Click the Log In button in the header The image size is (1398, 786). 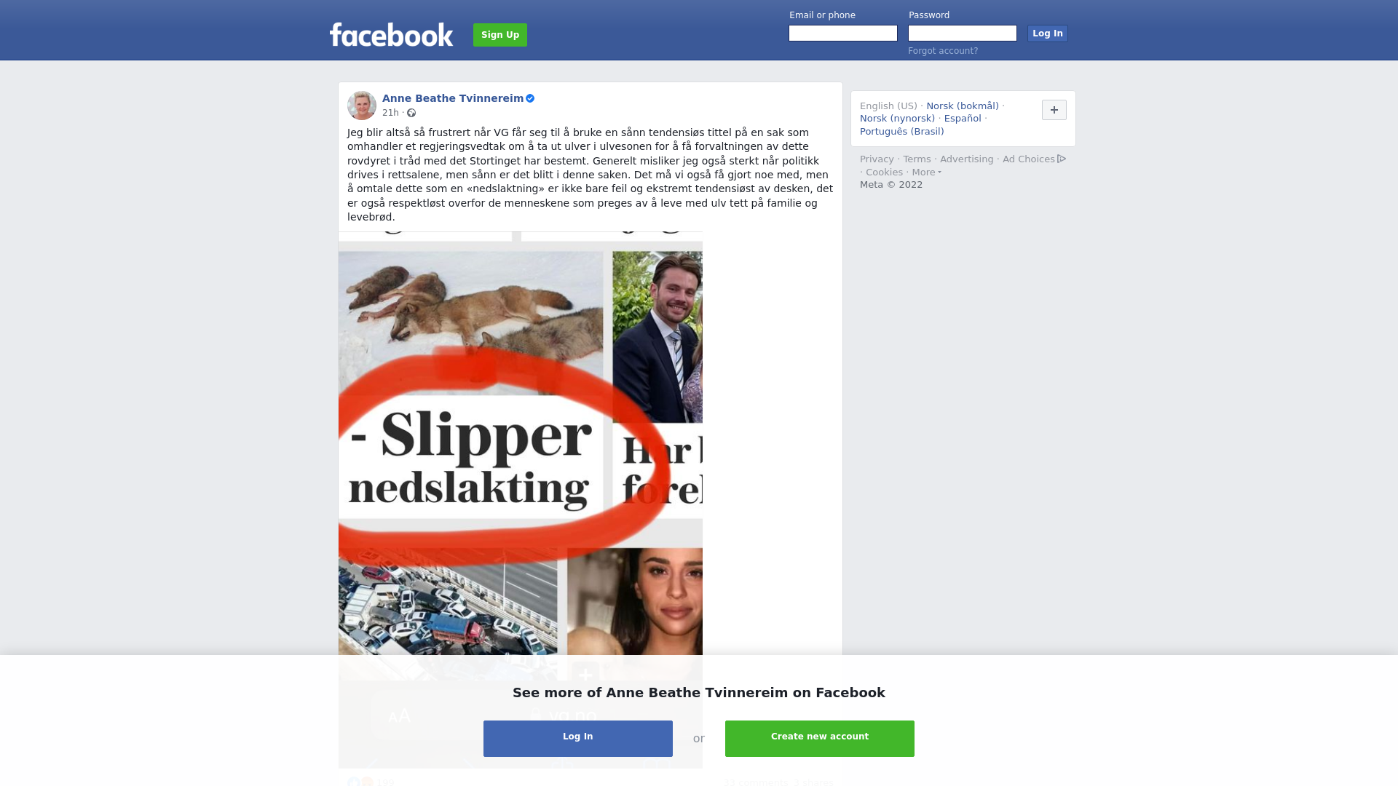(1048, 33)
